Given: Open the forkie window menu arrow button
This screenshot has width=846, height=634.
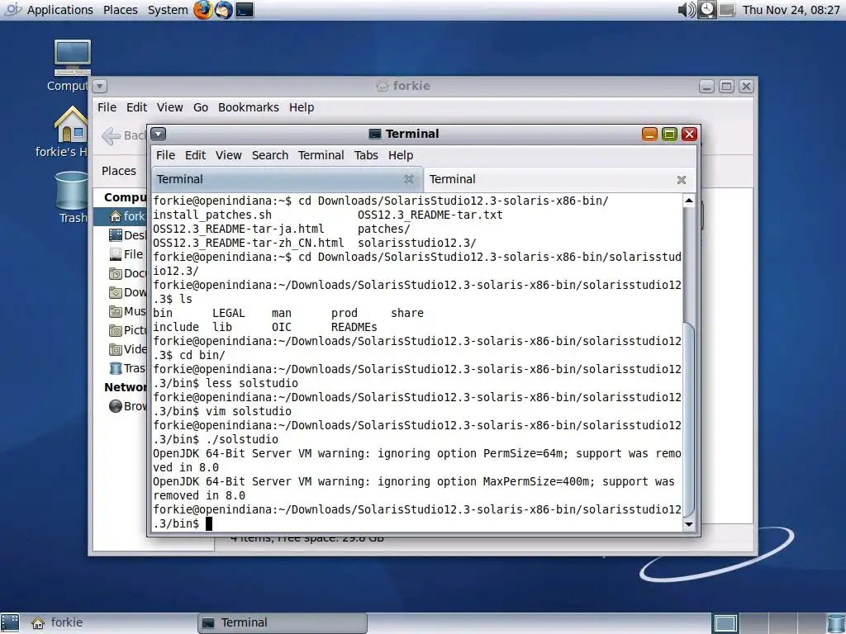Looking at the screenshot, I should [100, 86].
